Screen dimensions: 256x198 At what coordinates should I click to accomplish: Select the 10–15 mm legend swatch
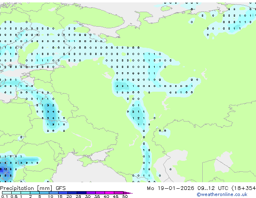(x=54, y=193)
